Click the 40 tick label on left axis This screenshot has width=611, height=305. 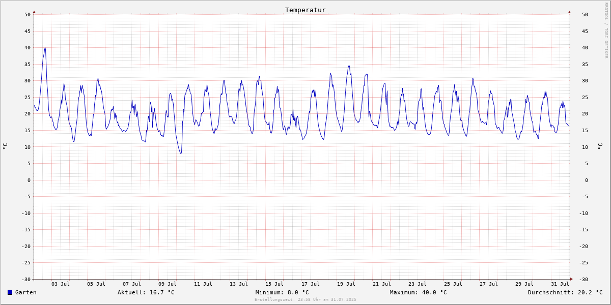click(x=27, y=48)
